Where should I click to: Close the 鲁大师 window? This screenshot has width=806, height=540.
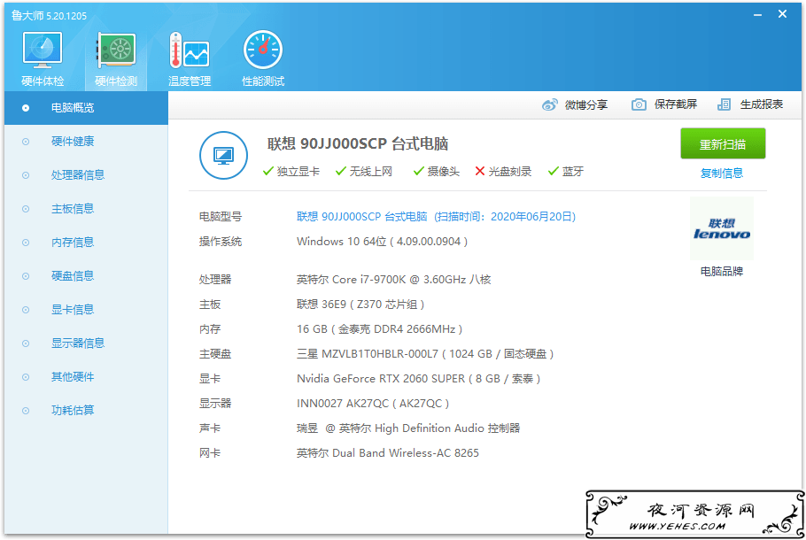pyautogui.click(x=782, y=14)
